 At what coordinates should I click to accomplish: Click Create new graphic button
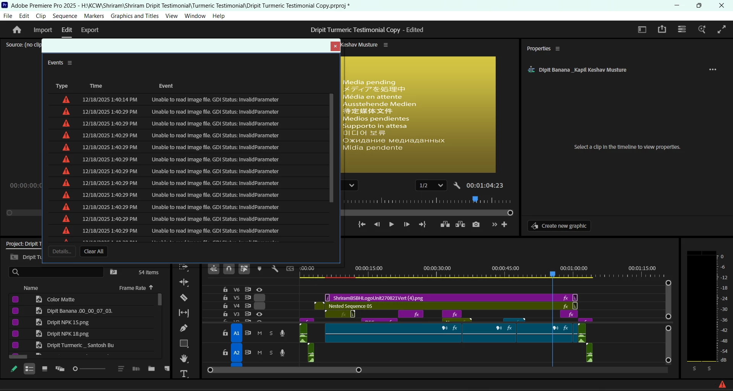559,226
